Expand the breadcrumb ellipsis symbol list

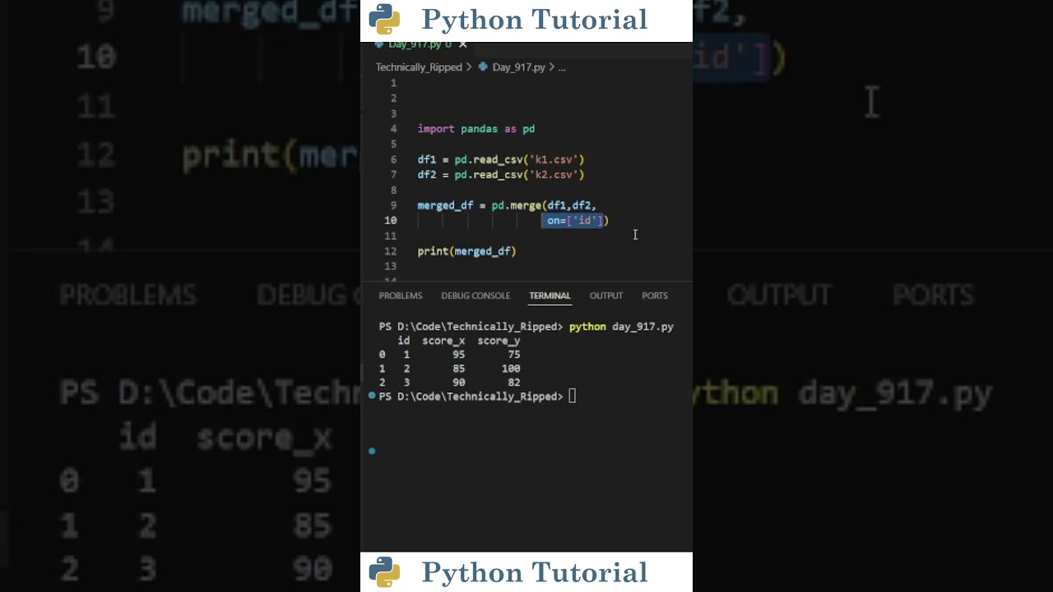pos(562,67)
